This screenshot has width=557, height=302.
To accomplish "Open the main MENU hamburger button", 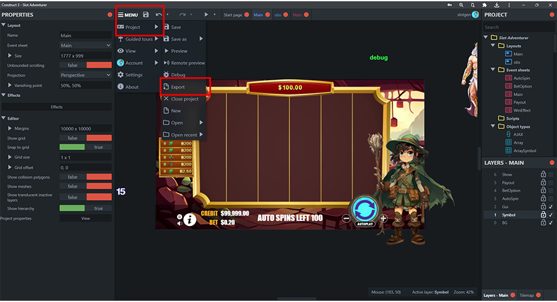I will point(128,15).
